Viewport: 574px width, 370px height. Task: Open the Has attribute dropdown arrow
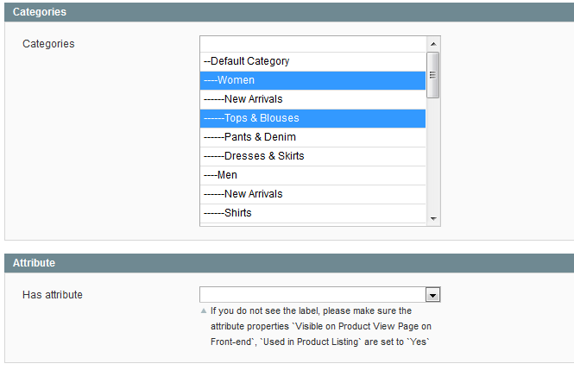[x=433, y=295]
